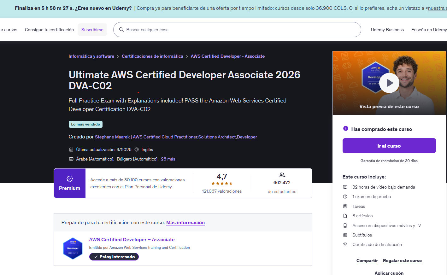Click the Compartir button
The height and width of the screenshot is (275, 447).
click(x=367, y=260)
